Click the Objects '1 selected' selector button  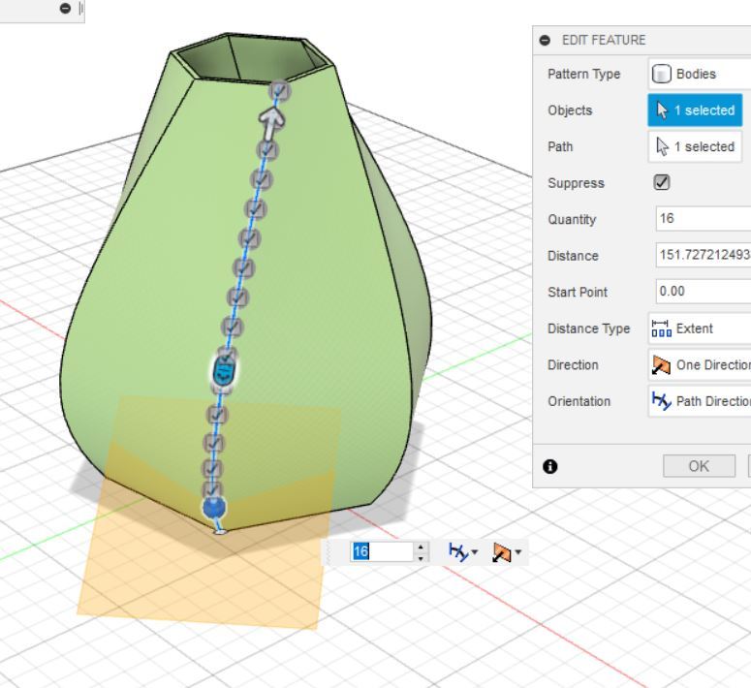(695, 110)
